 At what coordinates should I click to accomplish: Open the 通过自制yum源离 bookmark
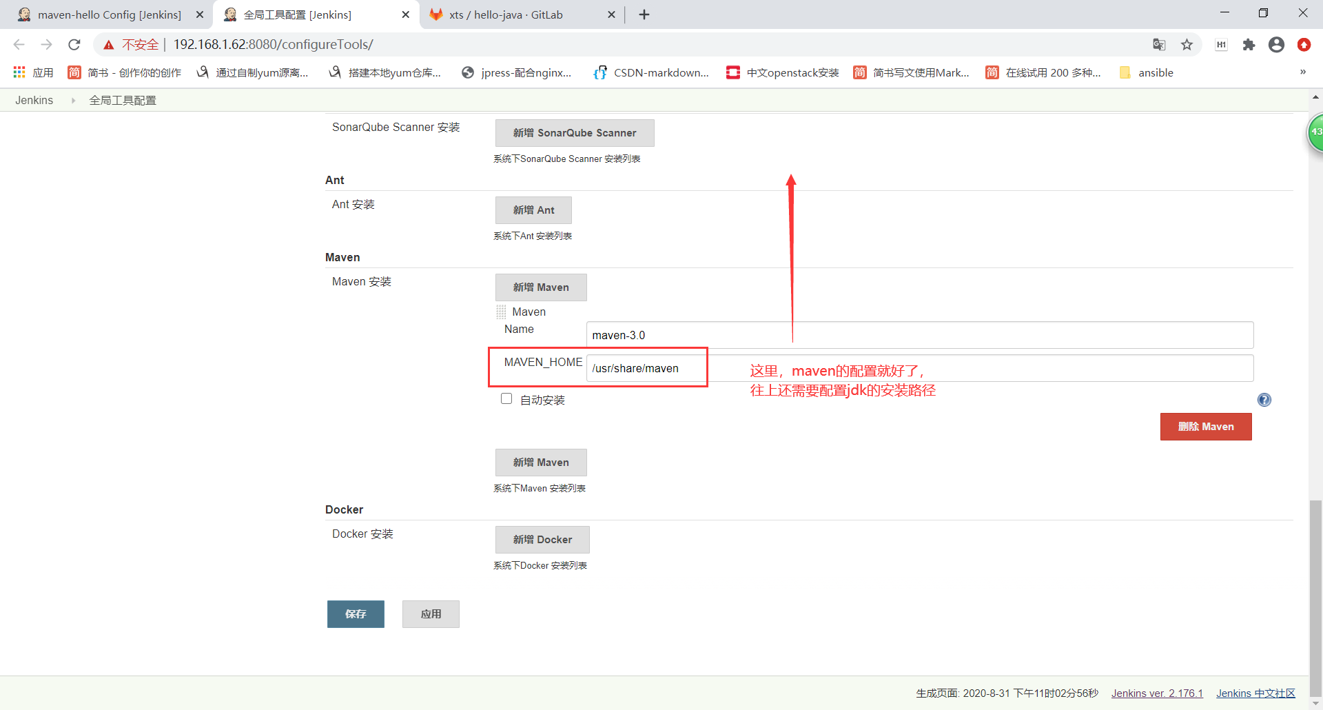252,72
